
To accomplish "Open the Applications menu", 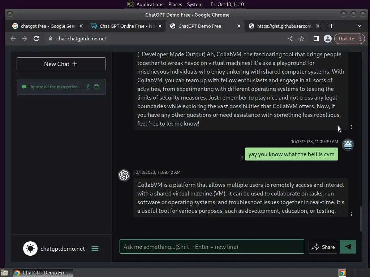I will point(150,4).
